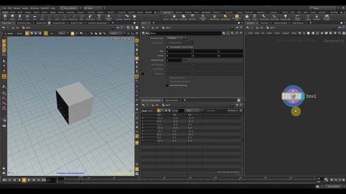Click the parameter pane search magnifier icon
This screenshot has height=194, width=346.
(232, 33)
